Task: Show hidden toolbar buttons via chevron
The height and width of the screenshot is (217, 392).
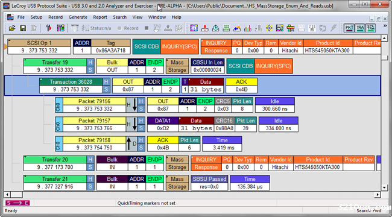Action: click(x=385, y=26)
